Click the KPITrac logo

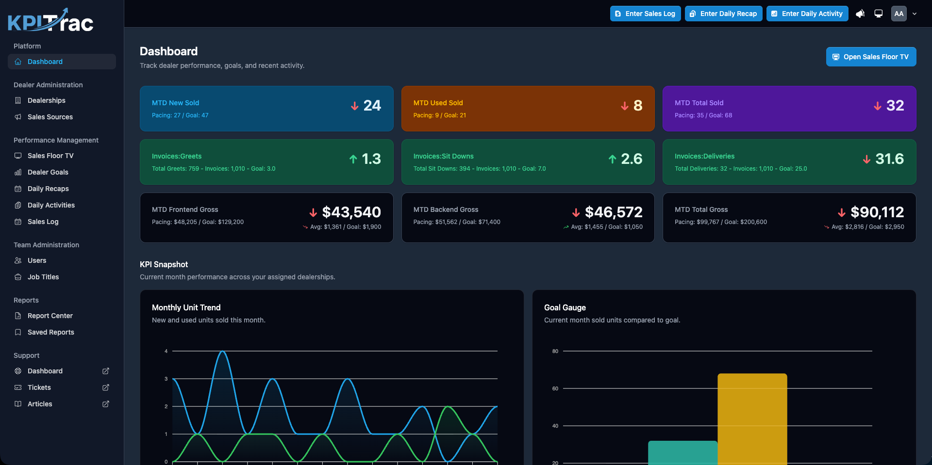pos(50,20)
